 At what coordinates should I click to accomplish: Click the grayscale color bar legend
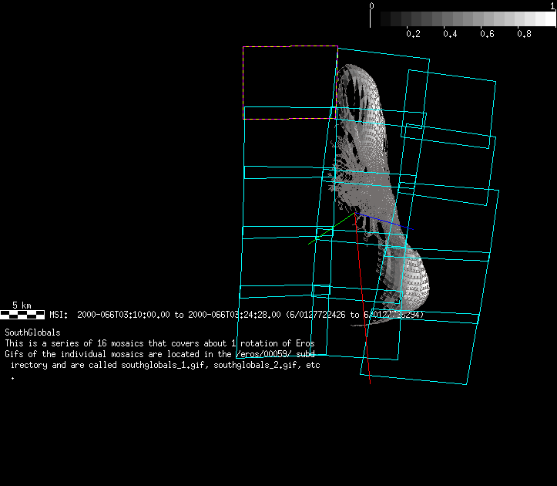point(463,19)
